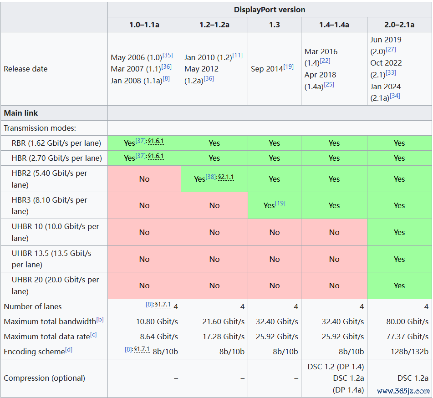This screenshot has width=433, height=398.
Task: Click '25.92 Gbit/s' in the 1.4–1.4a column
Action: (x=343, y=337)
